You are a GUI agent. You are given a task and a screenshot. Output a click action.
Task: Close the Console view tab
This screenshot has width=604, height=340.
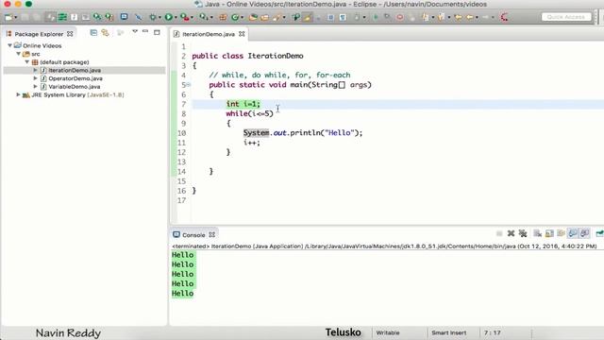[211, 235]
